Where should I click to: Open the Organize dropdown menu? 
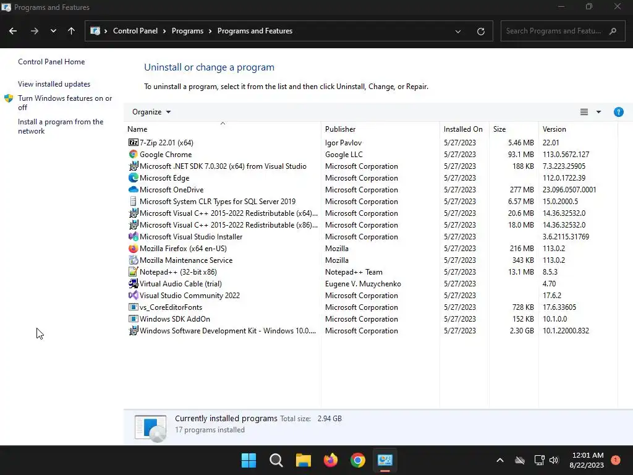click(151, 112)
